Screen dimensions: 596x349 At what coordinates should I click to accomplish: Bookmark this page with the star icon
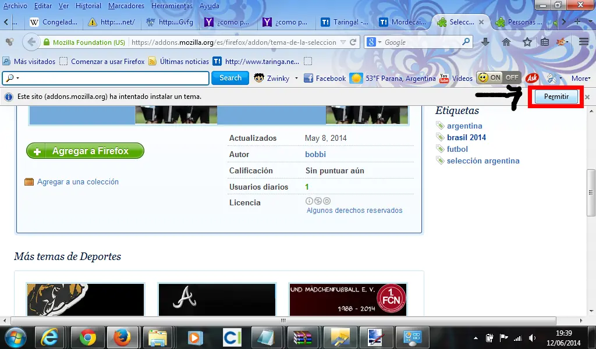[527, 42]
